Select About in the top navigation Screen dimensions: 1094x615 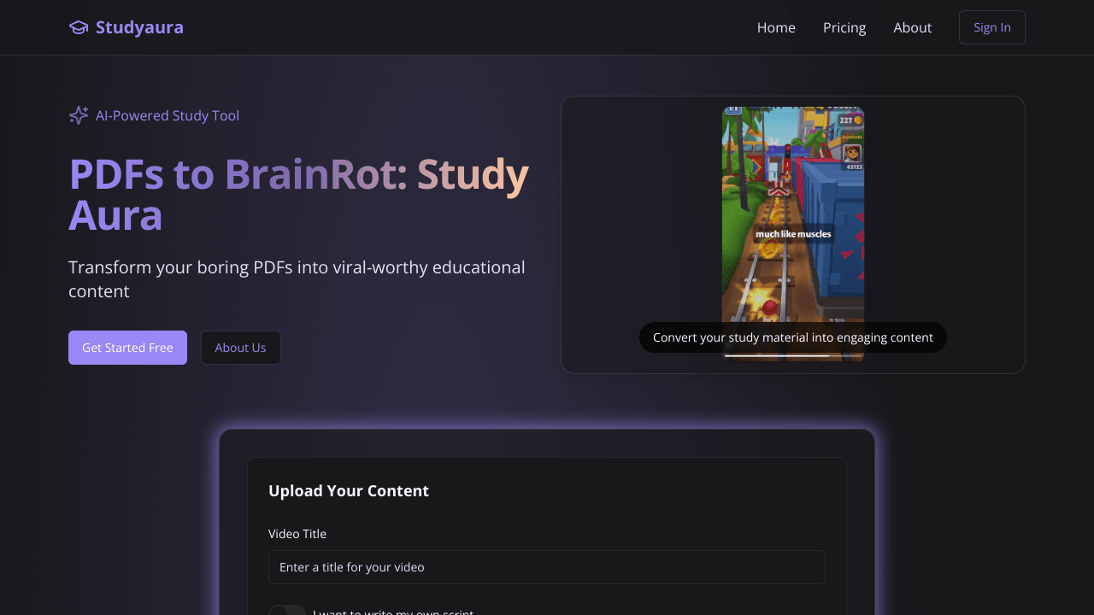point(912,26)
